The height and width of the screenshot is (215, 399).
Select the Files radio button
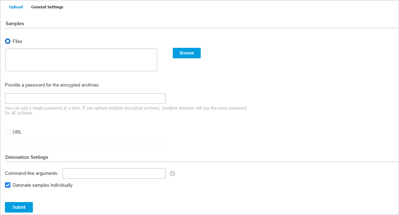[x=7, y=41]
